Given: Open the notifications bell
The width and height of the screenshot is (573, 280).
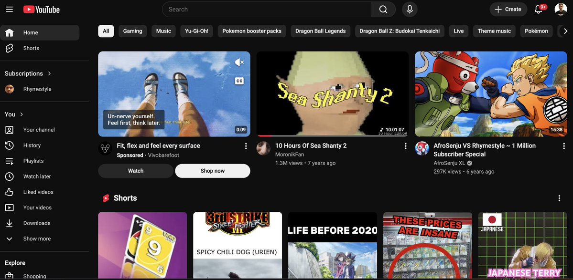Looking at the screenshot, I should pos(539,10).
